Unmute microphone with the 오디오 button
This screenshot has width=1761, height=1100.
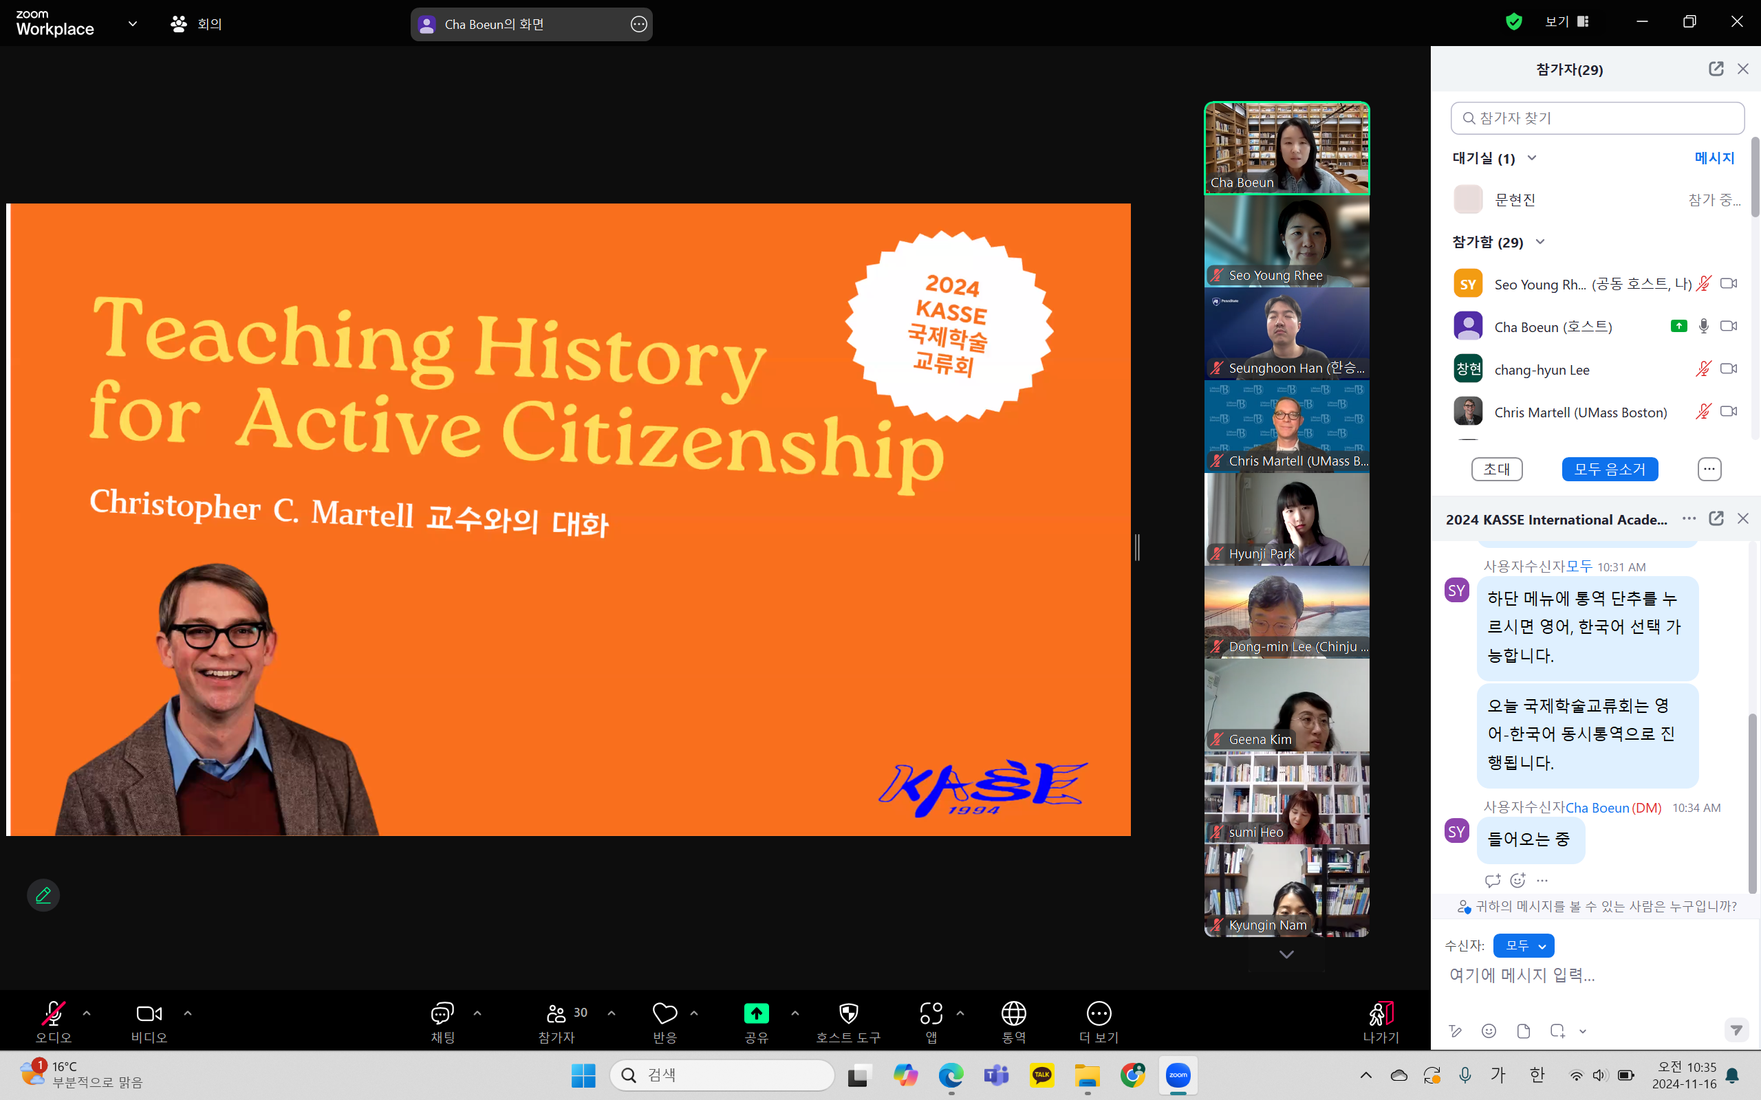coord(53,1022)
